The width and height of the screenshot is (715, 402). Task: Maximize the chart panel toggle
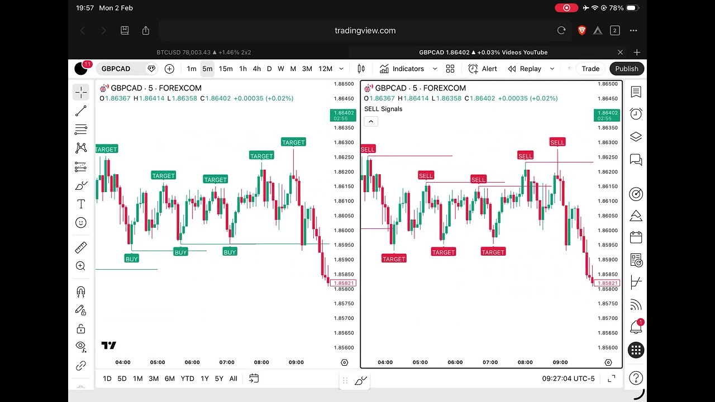point(612,379)
